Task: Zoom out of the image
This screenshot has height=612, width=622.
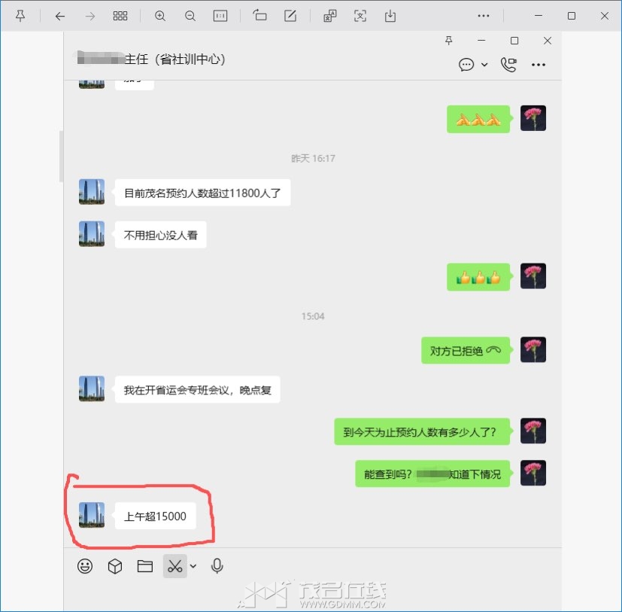Action: click(x=190, y=16)
